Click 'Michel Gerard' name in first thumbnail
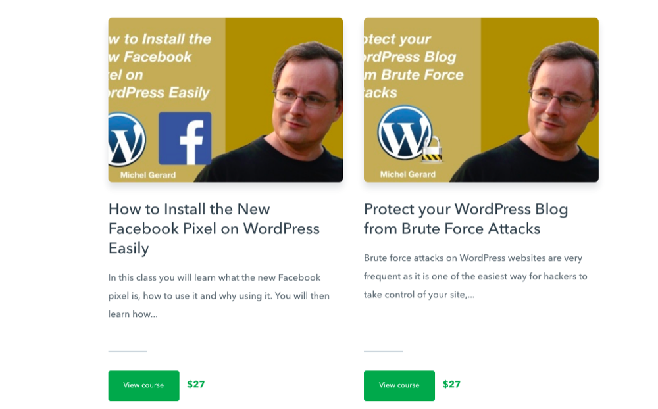Viewport: 658px width, 409px height. click(x=147, y=175)
